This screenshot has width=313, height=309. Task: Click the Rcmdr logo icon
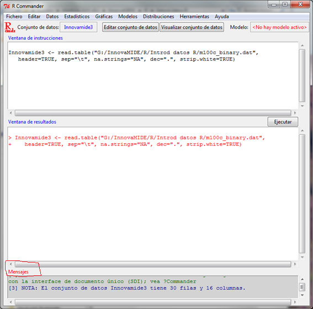pos(10,27)
